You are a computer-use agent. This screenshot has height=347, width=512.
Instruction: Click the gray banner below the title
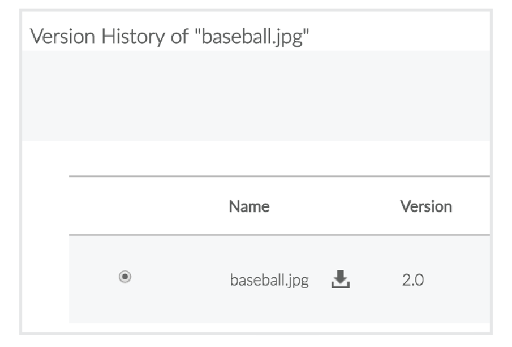tap(257, 96)
